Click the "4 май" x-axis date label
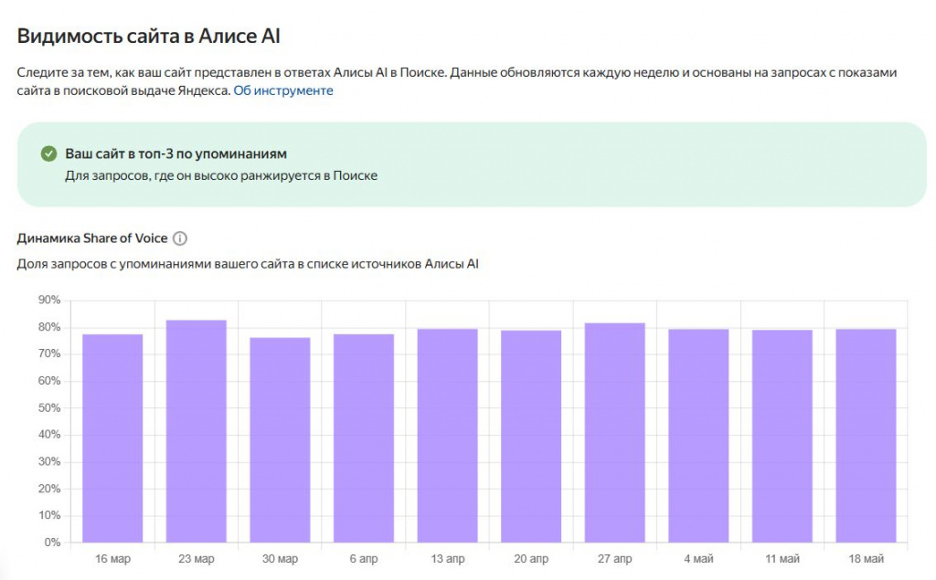This screenshot has width=936, height=580. pyautogui.click(x=698, y=559)
